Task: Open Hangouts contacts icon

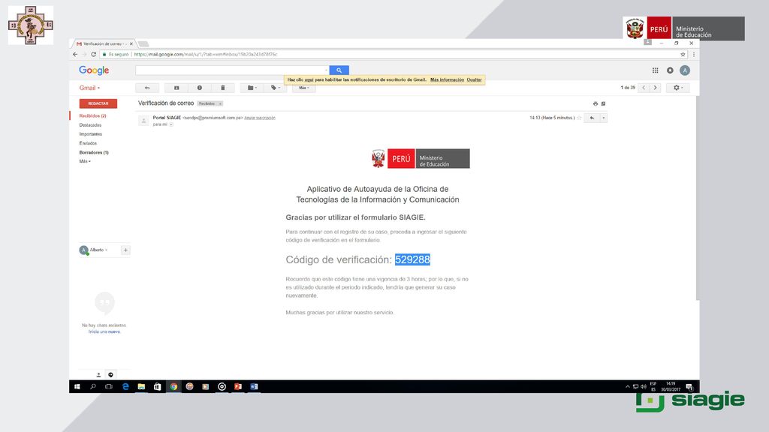Action: coord(98,375)
